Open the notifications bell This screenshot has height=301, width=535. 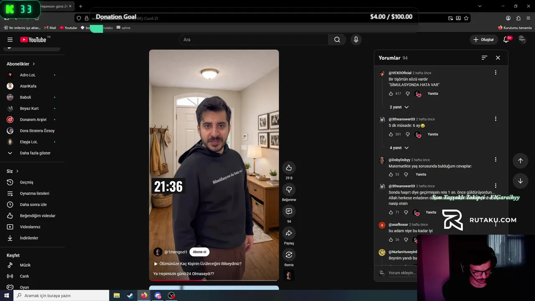click(506, 40)
